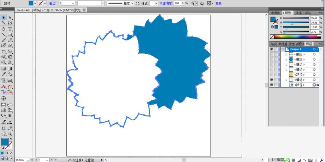Collapse the Calque 1 layer tree
This screenshot has height=162, width=325.
pyautogui.click(x=282, y=49)
